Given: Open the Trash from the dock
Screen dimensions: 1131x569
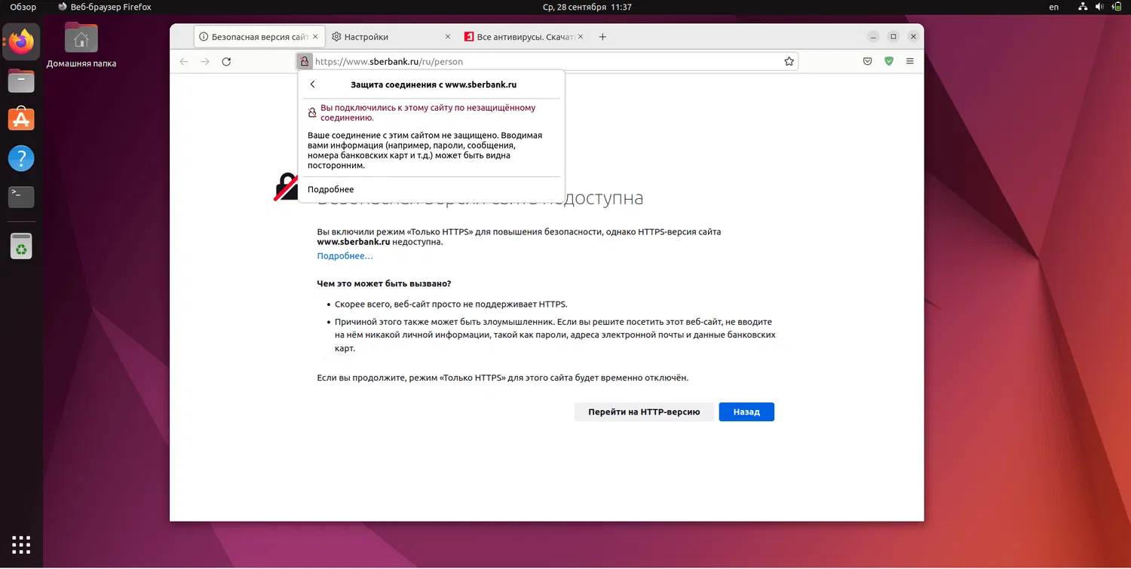Looking at the screenshot, I should pos(21,246).
